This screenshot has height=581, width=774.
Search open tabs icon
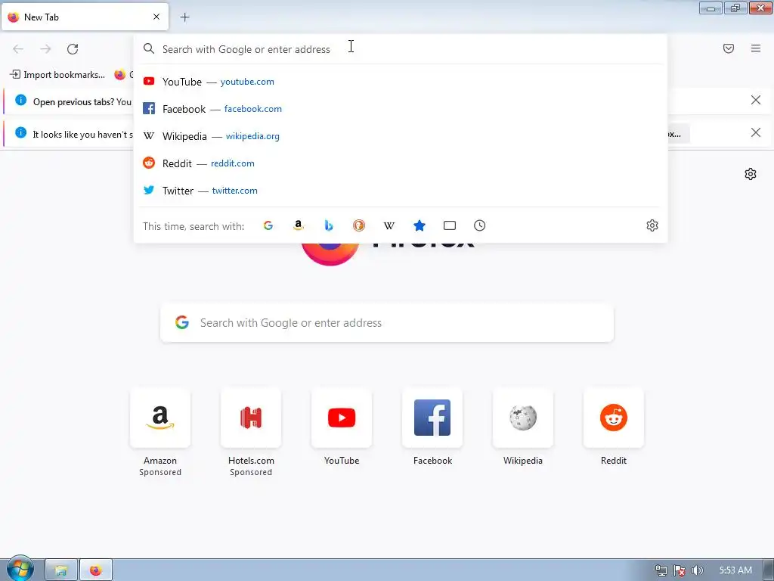tap(450, 225)
